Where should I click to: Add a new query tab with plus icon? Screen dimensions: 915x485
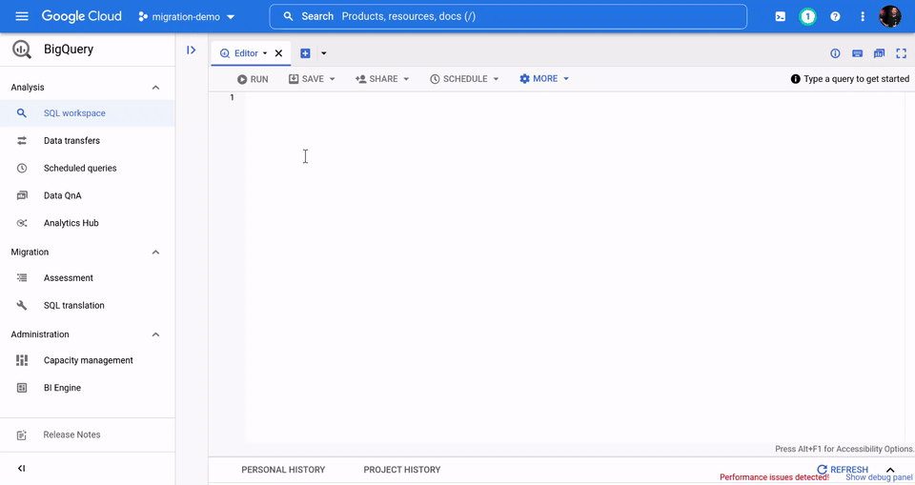coord(306,53)
